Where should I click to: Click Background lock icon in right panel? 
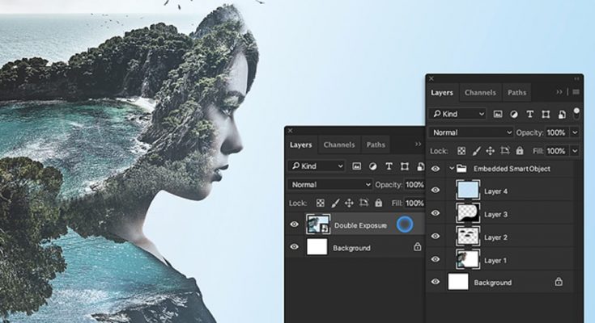point(559,282)
